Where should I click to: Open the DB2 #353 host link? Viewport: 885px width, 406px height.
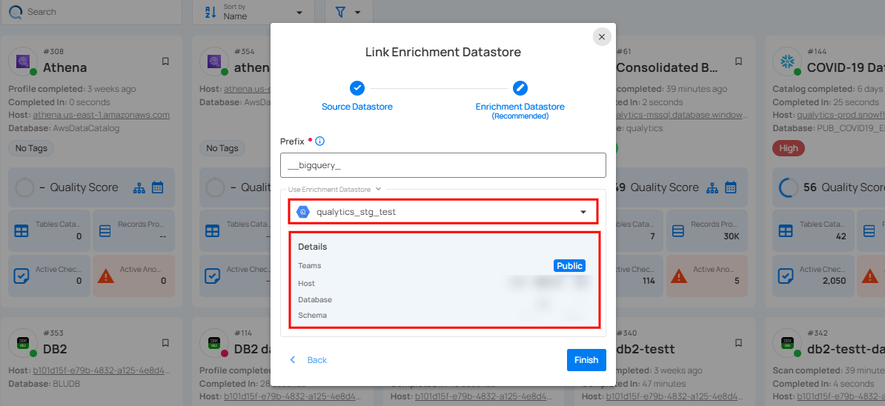click(101, 370)
